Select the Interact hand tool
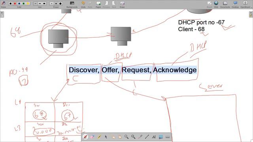Image resolution: width=253 pixels, height=142 pixels. (x=113, y=137)
